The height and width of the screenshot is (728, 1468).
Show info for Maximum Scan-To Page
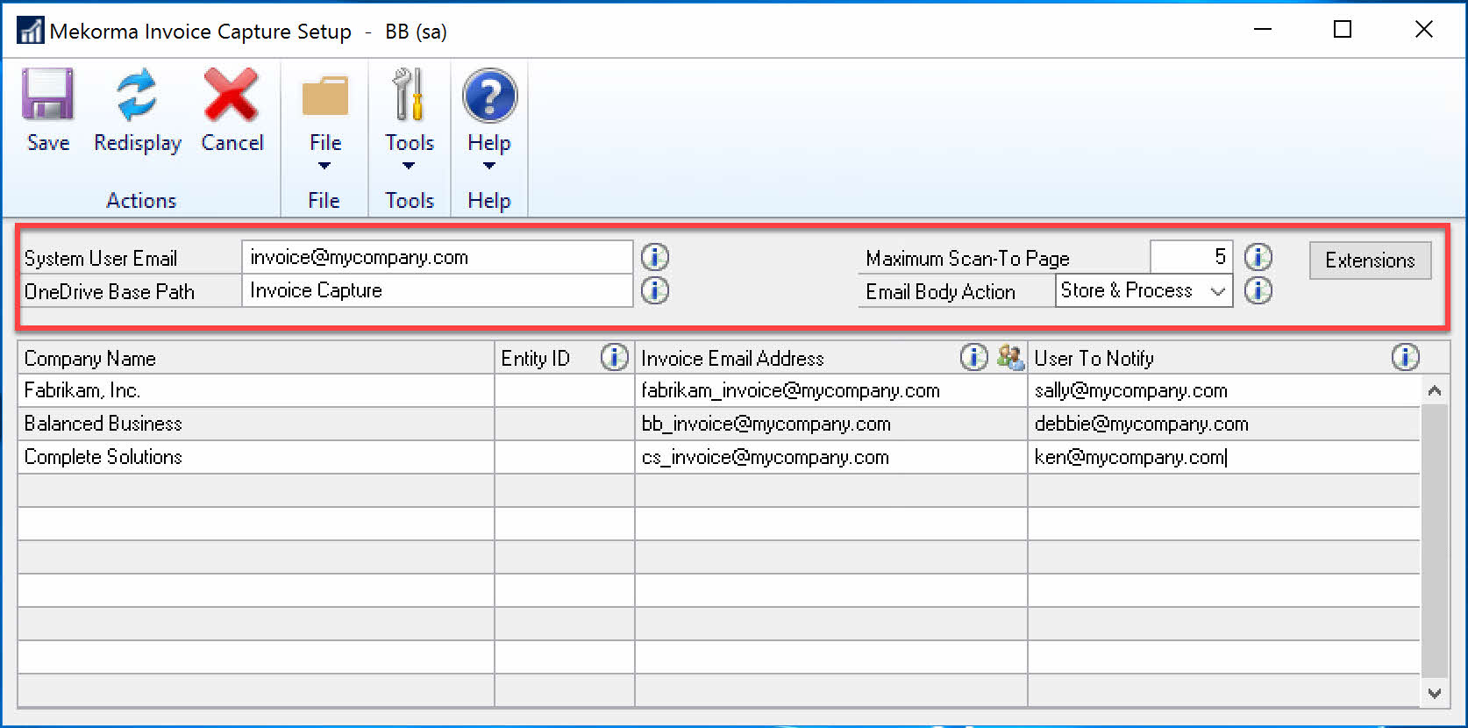click(1258, 257)
